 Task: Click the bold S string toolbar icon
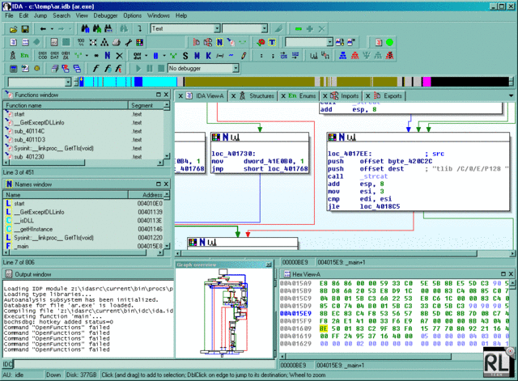tap(185, 56)
